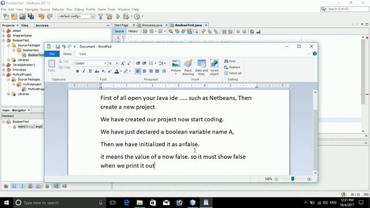Click the NetBeans New Project icon

(x=14, y=17)
